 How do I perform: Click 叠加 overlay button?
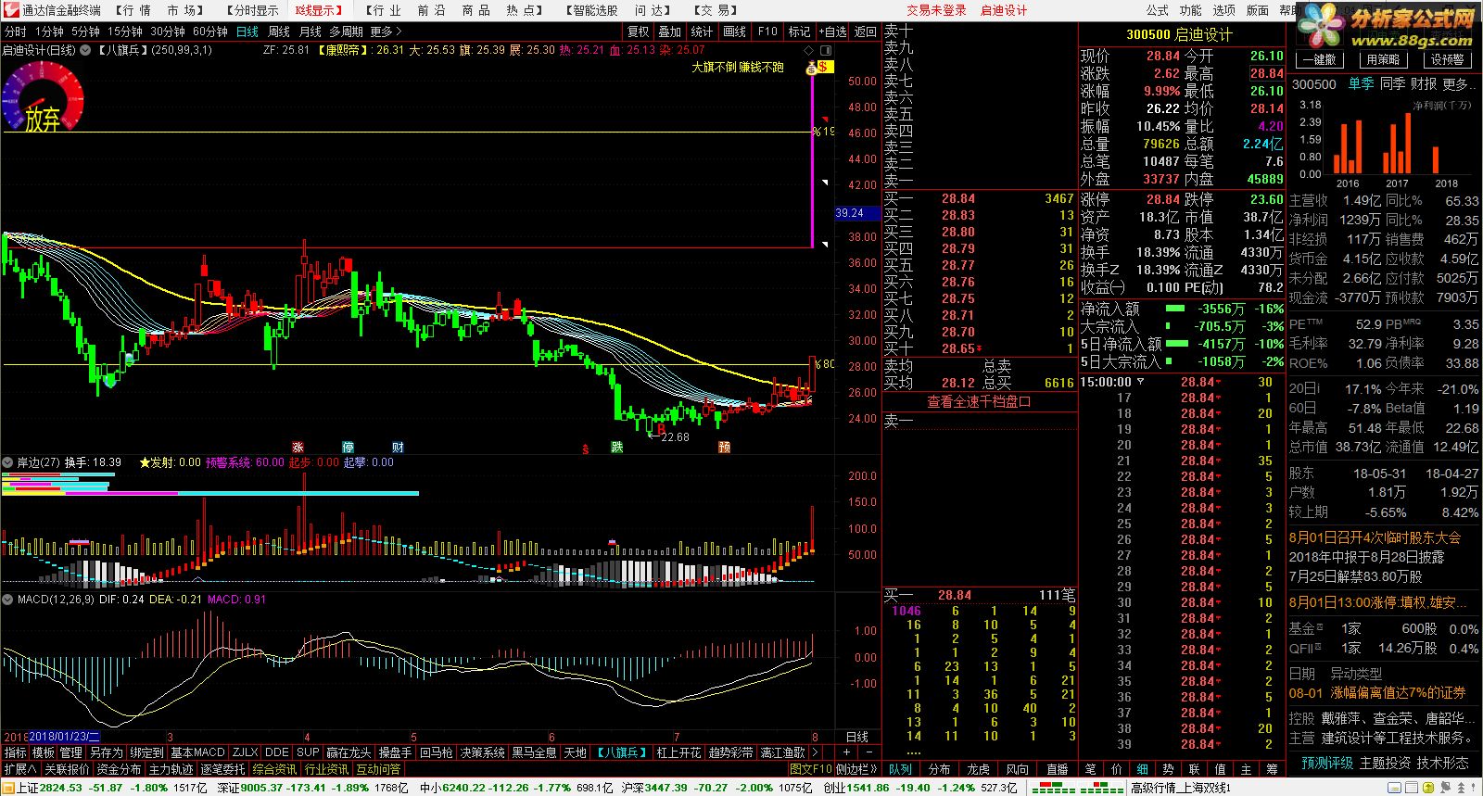(669, 32)
